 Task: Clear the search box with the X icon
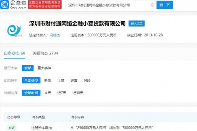point(152,5)
